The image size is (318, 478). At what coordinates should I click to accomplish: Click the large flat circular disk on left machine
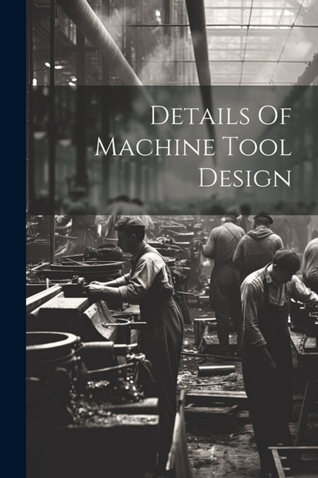85,266
